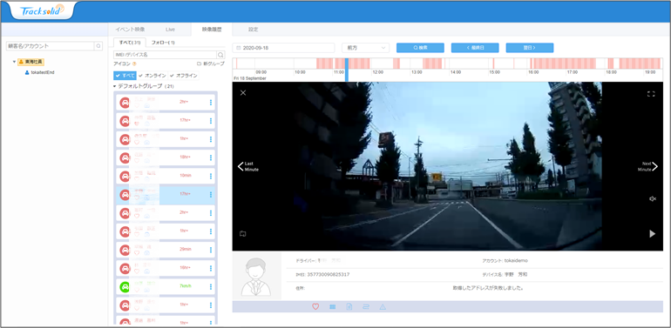Click the IMEI device search magnifier
Image resolution: width=671 pixels, height=328 pixels.
pos(220,55)
